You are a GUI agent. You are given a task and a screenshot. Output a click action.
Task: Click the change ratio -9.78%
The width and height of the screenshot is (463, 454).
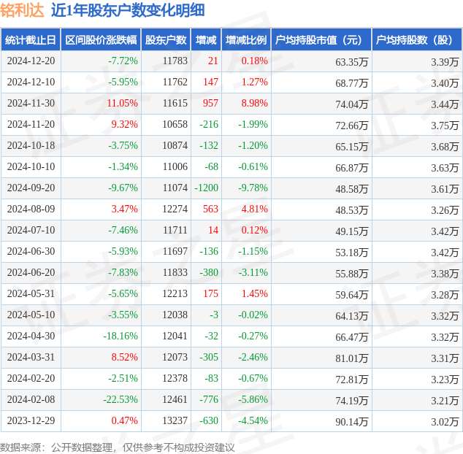[253, 188]
